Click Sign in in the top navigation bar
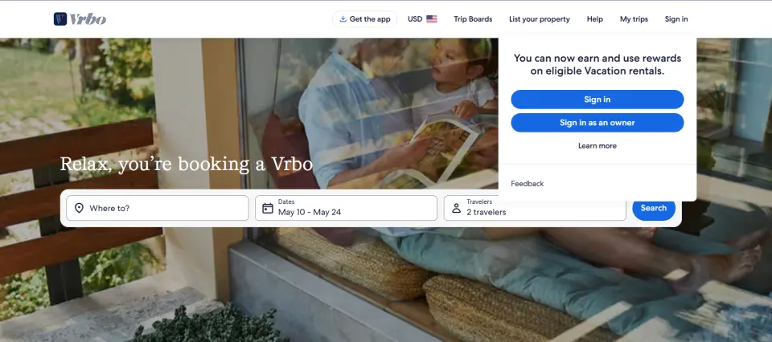Viewport: 772px width, 342px height. pos(676,19)
